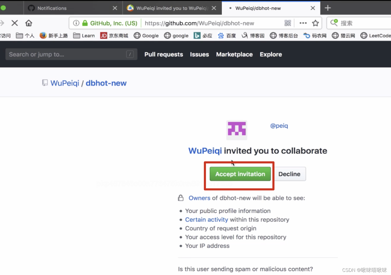Open site information icon in address bar

(x=76, y=23)
